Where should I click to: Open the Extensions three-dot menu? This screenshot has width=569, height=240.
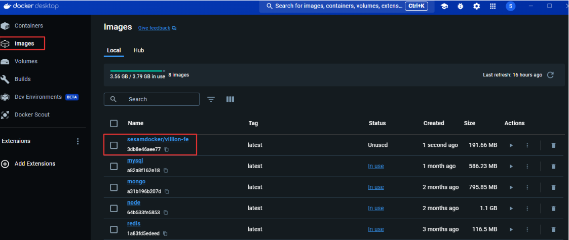click(x=78, y=141)
